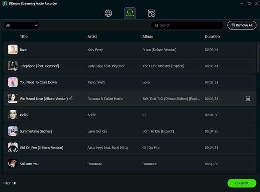
Task: Click the Still into You cover thumbnail
Action: coord(13,164)
